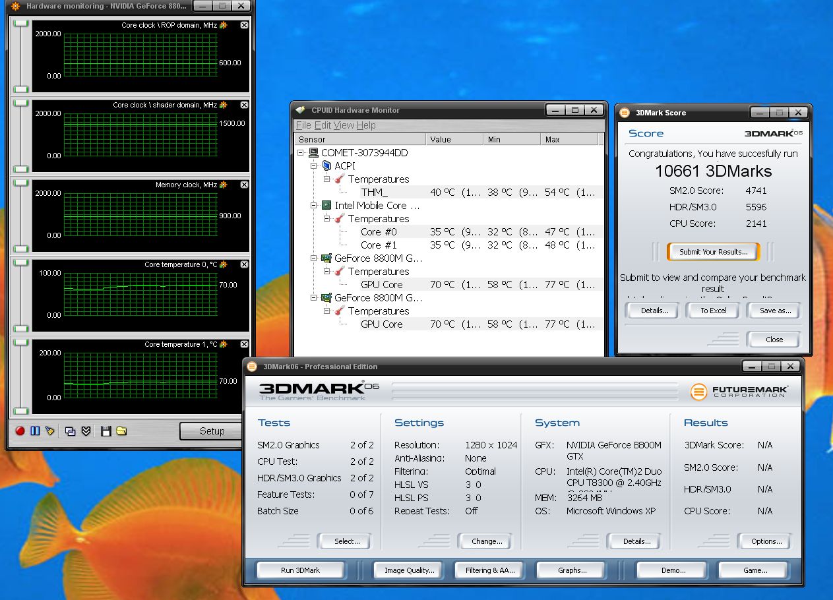Click the CPUID Hardware Monitor title bar icon
The height and width of the screenshot is (600, 833).
(300, 110)
